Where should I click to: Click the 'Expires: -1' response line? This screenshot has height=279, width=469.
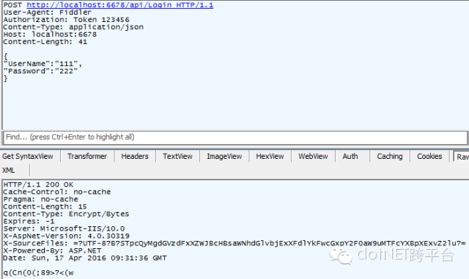[x=29, y=221]
